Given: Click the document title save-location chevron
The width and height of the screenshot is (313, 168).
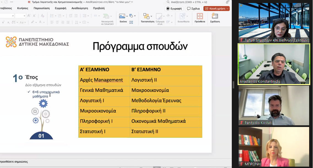Looking at the screenshot, I should [132, 2].
